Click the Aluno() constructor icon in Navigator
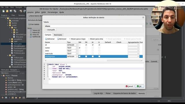This screenshot has width=185, height=104. coord(6,78)
